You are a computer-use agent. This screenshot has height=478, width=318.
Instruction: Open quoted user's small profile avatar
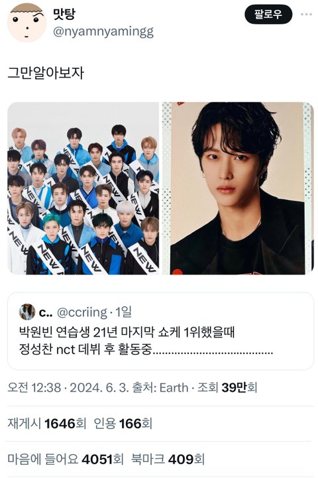pos(27,312)
